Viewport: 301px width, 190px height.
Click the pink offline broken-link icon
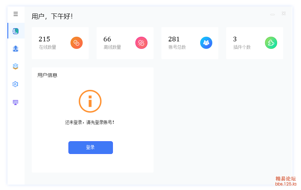tap(141, 43)
